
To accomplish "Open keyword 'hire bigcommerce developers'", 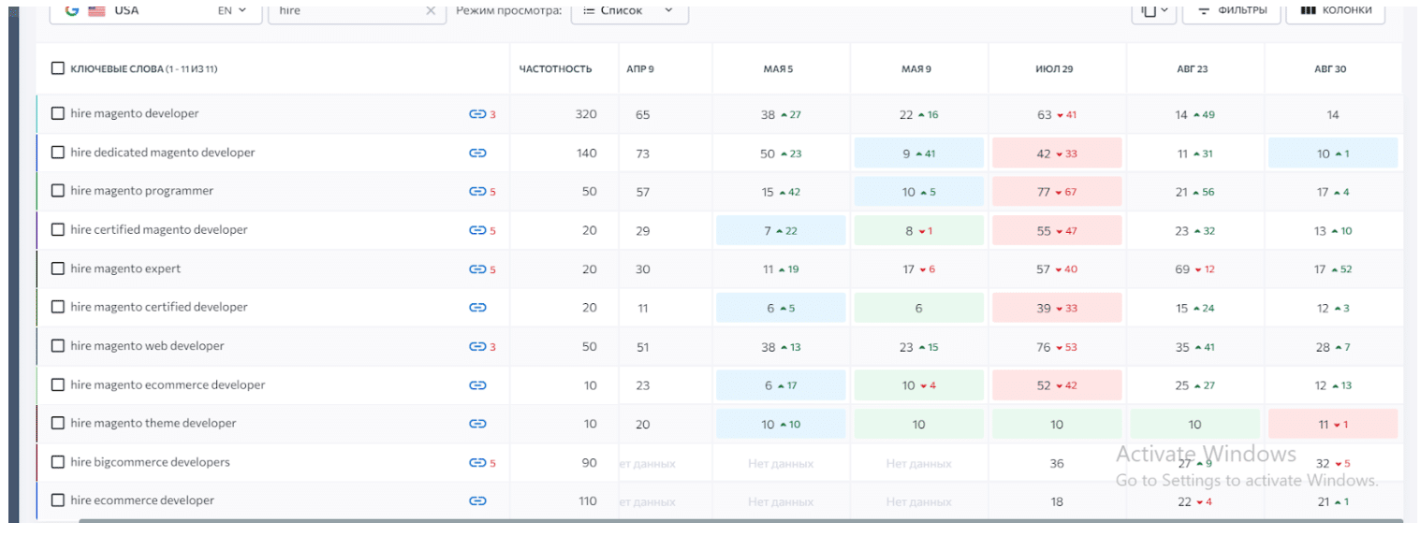I will (150, 462).
